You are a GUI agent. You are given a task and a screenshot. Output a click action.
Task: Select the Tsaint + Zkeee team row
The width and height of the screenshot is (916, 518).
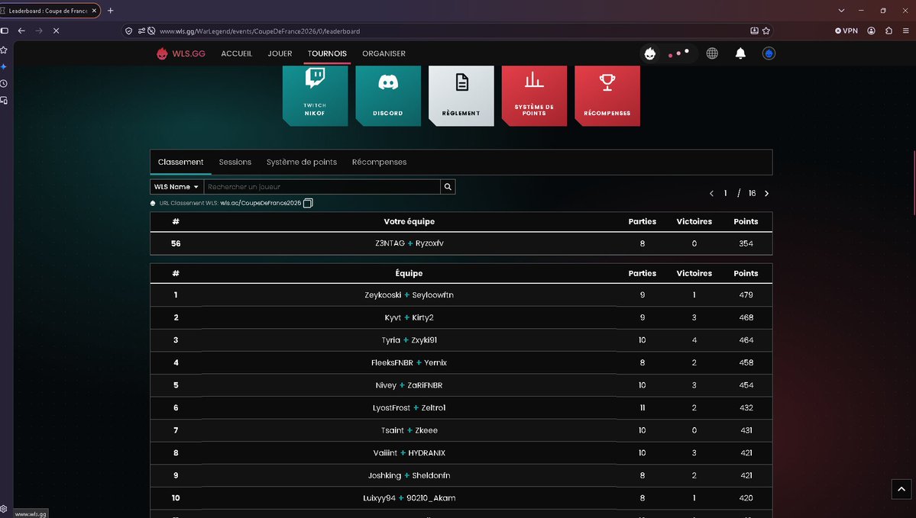coord(461,430)
